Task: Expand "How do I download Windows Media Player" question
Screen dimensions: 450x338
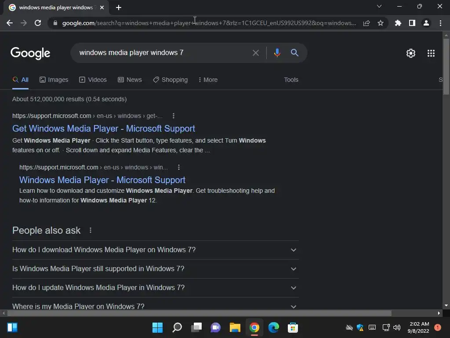Action: click(x=155, y=250)
